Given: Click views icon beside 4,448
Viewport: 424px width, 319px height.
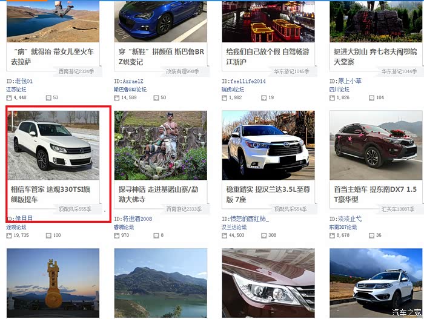Looking at the screenshot, I should (9, 98).
